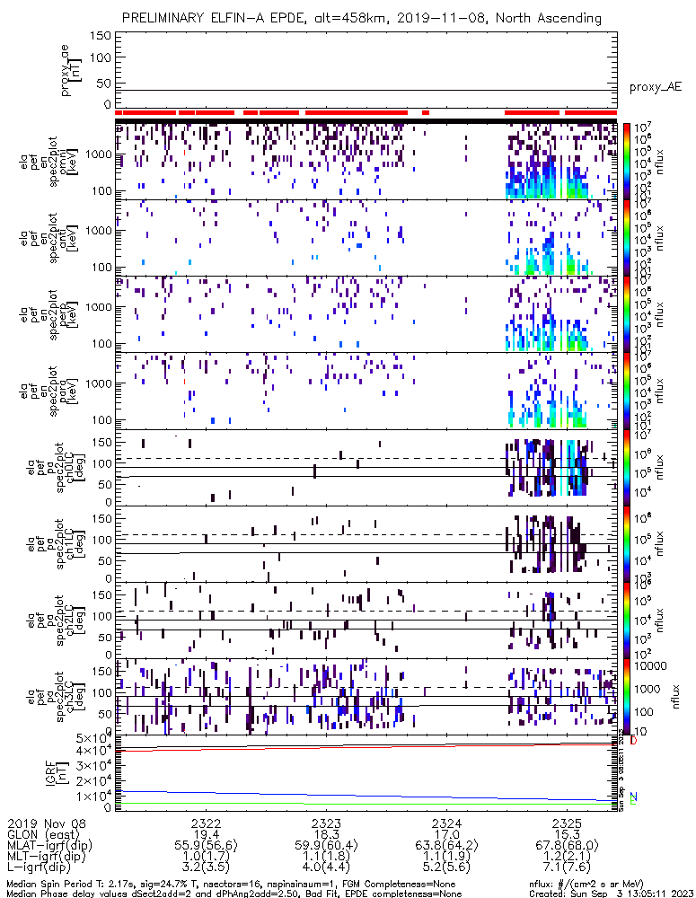Click the red 'D' marker beside IGRF panel
The width and height of the screenshot is (696, 898).
point(634,741)
